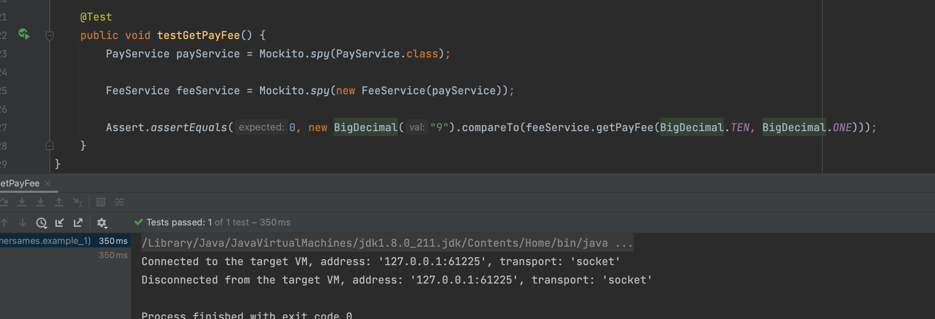Image resolution: width=935 pixels, height=319 pixels.
Task: Click the Trace Current Stream Chain icon
Action: tap(119, 202)
